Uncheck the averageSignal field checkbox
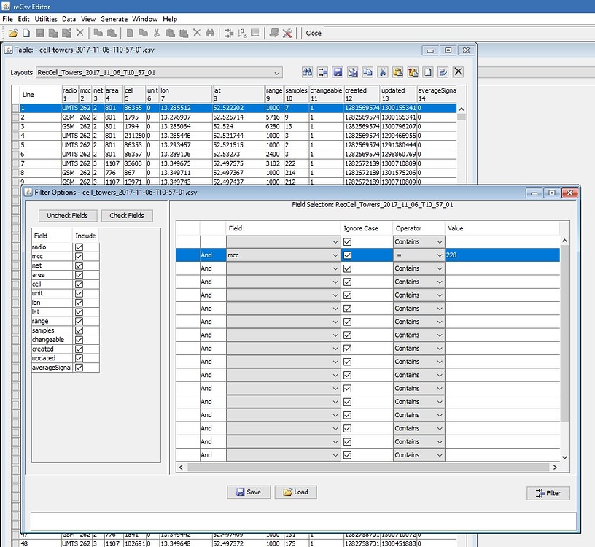Viewport: 595px width, 547px height. tap(79, 367)
